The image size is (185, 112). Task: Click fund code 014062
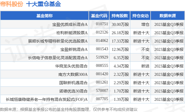click(102, 40)
